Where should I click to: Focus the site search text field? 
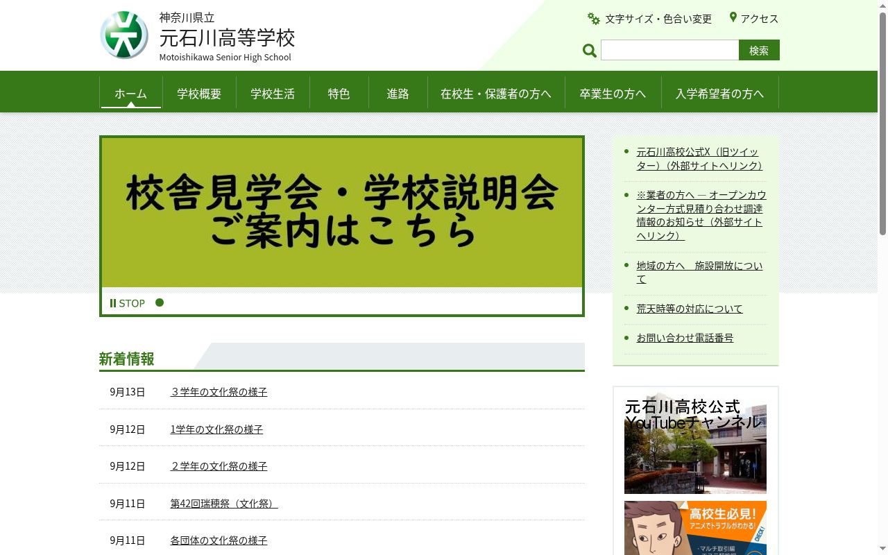[669, 50]
